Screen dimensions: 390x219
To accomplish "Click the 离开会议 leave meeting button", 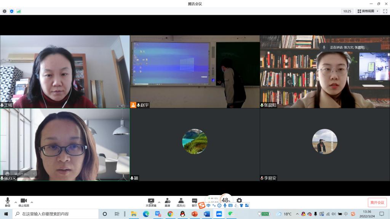I will pyautogui.click(x=377, y=203).
